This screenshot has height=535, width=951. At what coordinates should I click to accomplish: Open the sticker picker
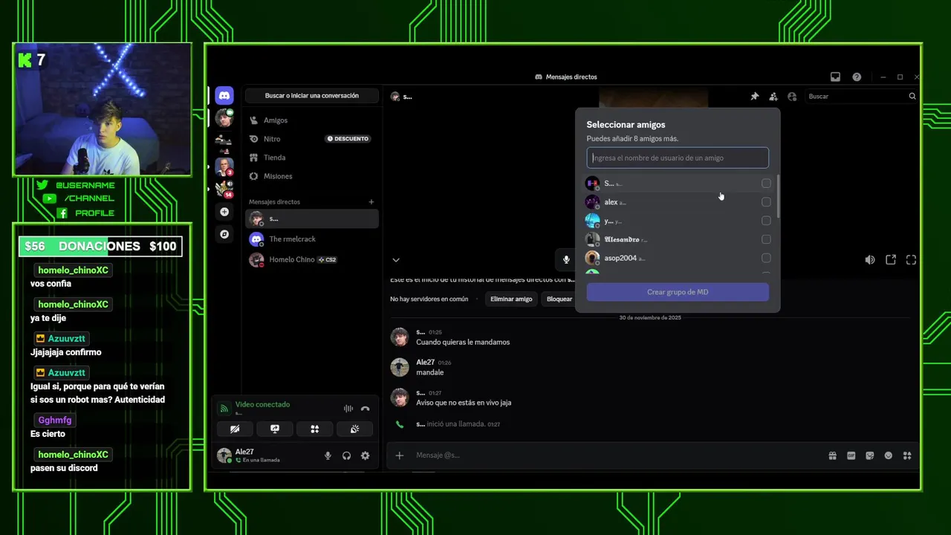coord(869,455)
